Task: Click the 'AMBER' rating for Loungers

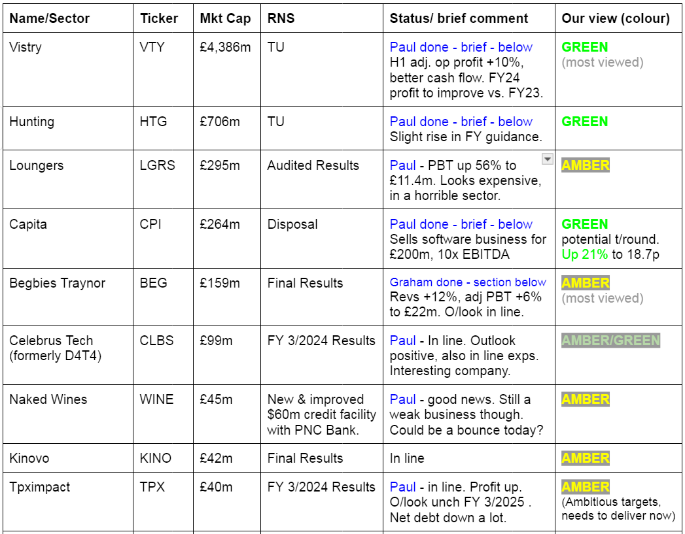Action: pyautogui.click(x=586, y=165)
